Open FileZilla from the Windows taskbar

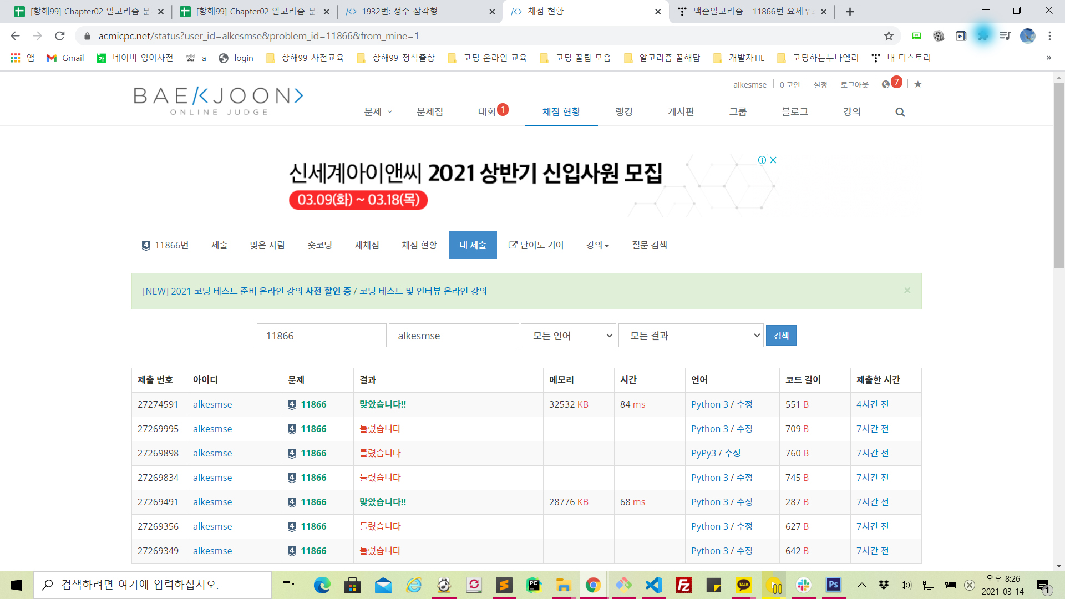(x=683, y=585)
